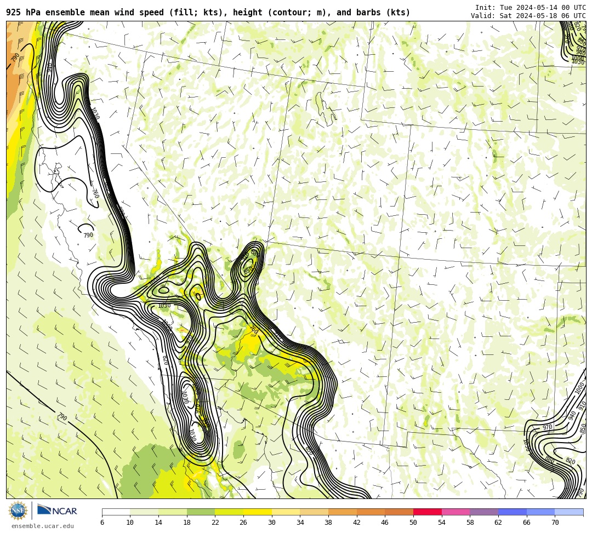Open the ensemble.ucar.edu link text

click(43, 526)
